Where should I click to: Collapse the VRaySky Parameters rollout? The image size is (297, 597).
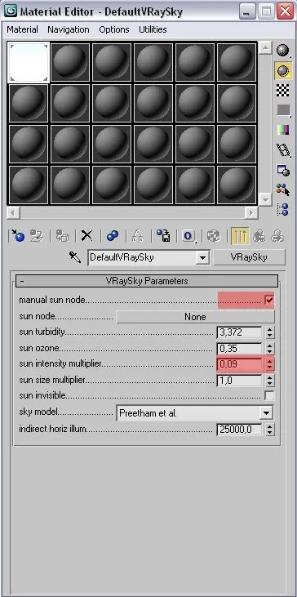click(x=146, y=281)
